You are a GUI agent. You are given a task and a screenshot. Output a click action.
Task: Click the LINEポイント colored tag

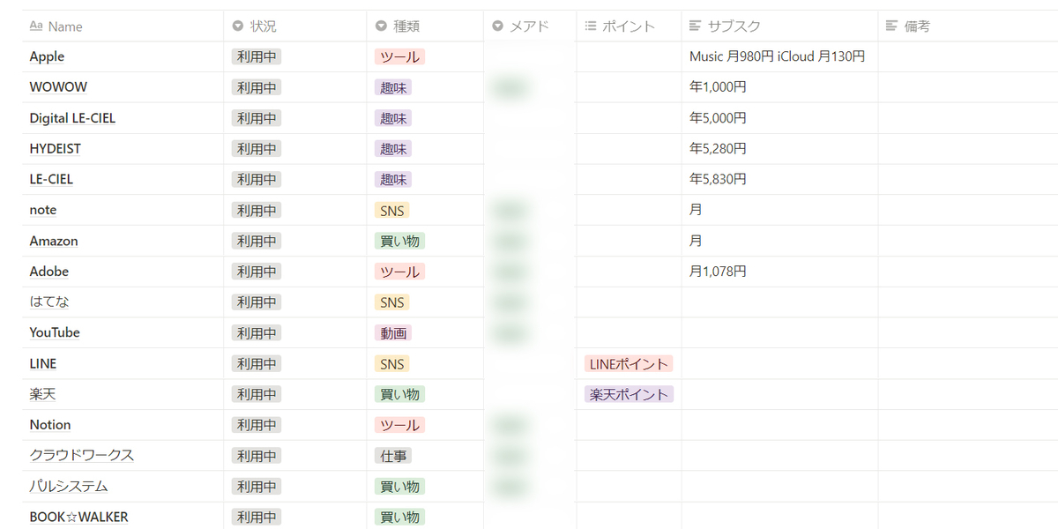pos(628,363)
